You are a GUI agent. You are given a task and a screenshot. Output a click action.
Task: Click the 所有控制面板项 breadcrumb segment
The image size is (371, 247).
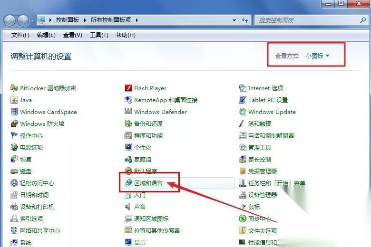click(x=111, y=20)
